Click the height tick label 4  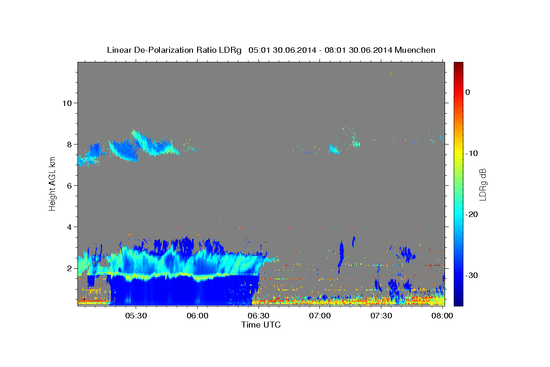click(x=70, y=227)
